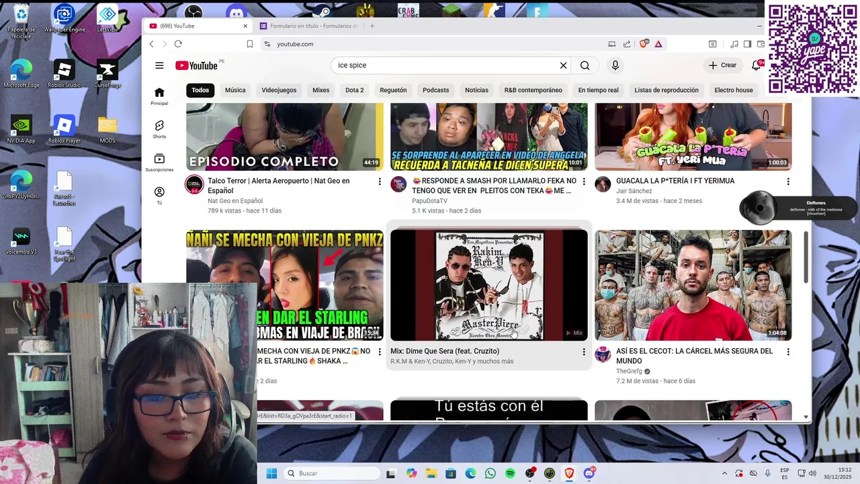
Task: Select the En tiempo real chip
Action: pos(598,90)
